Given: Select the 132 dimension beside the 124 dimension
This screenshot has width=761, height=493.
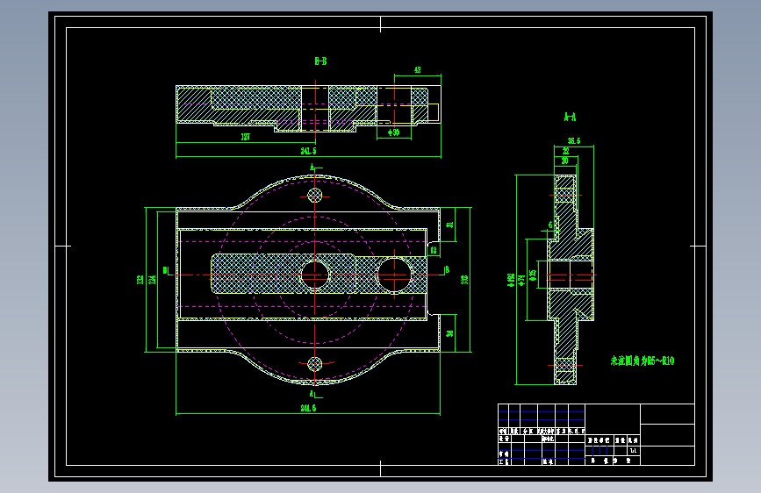Looking at the screenshot, I should 140,280.
